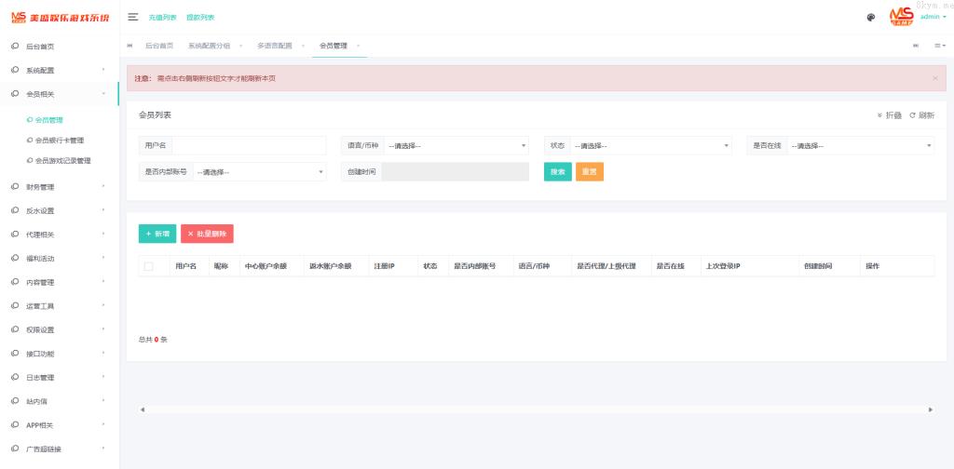Click the horizontal scrollbar right arrow

point(930,409)
